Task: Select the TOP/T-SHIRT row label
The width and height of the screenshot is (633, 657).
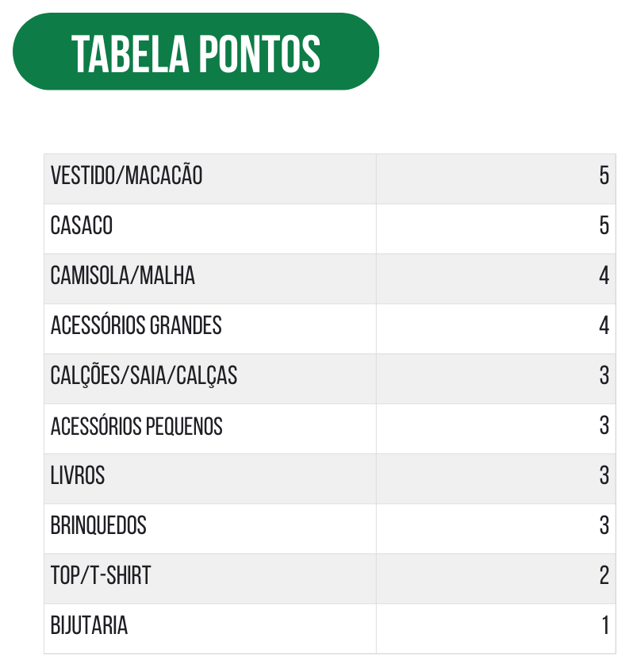Action: click(x=100, y=575)
